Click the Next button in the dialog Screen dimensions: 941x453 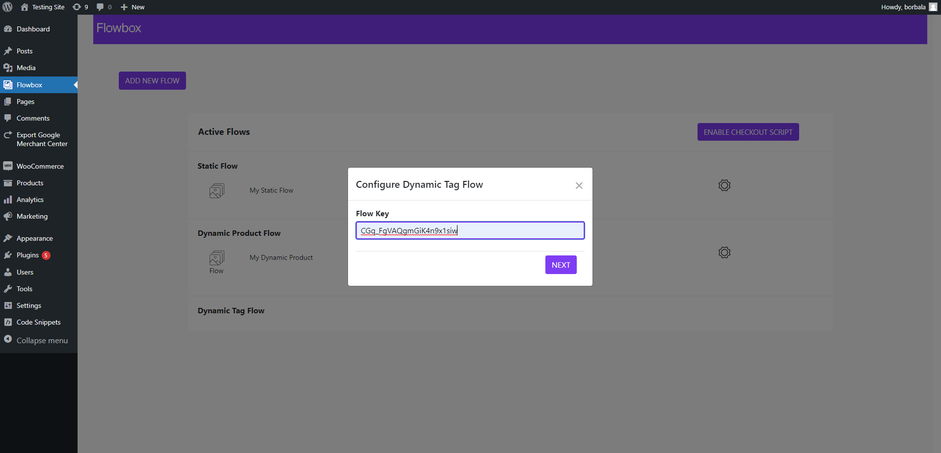[561, 265]
